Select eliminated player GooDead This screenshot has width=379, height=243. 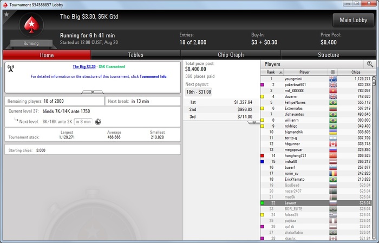pyautogui.click(x=316, y=185)
